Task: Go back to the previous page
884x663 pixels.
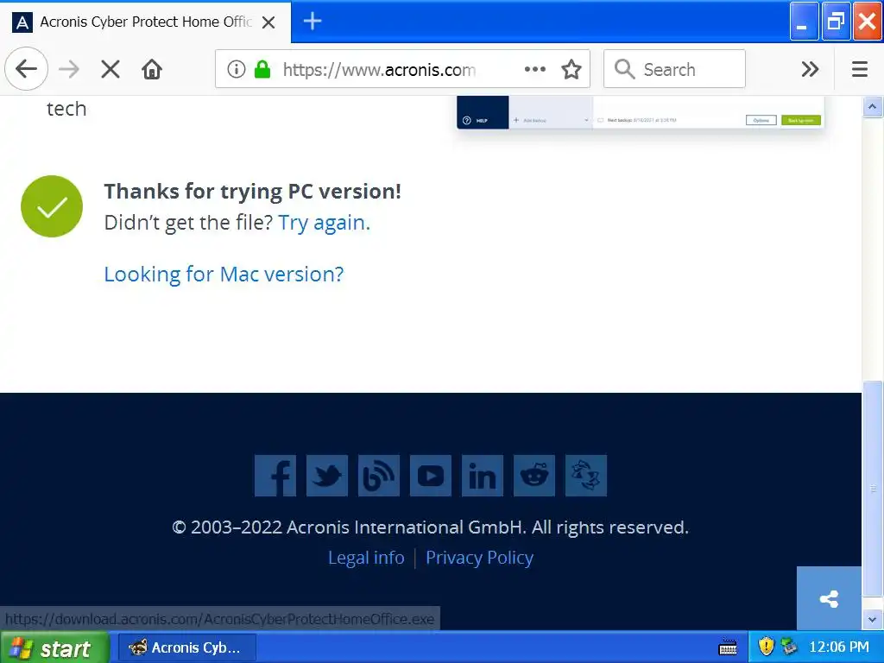Action: click(x=26, y=69)
